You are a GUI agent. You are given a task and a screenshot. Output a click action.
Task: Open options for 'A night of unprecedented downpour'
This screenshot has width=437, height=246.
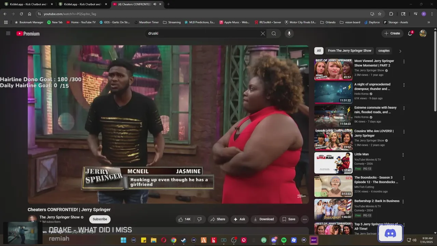(x=404, y=85)
